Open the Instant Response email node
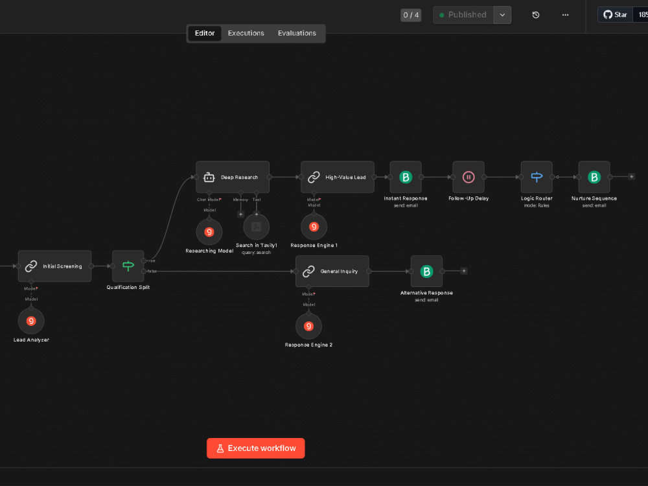648x486 pixels. [406, 177]
